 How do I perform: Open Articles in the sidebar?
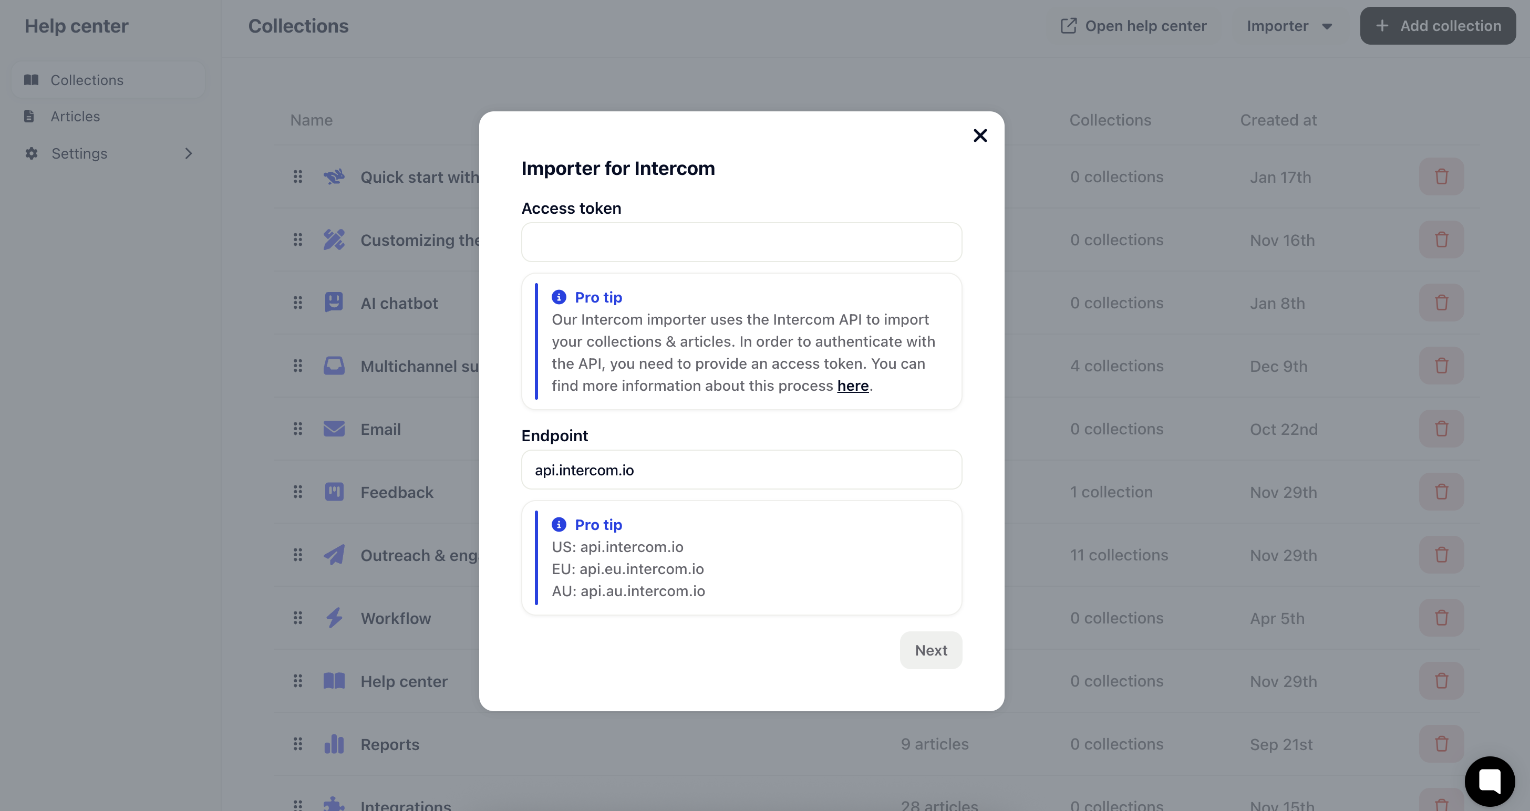[x=109, y=117]
